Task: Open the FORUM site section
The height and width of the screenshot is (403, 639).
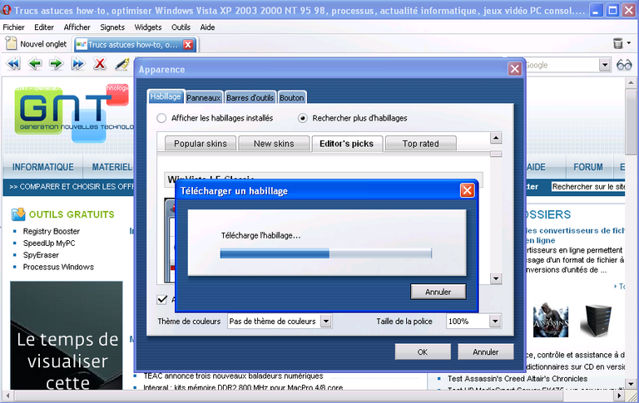Action: coord(588,167)
